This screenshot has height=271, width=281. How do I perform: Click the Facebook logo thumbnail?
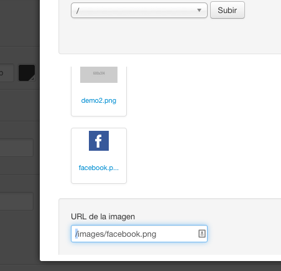pyautogui.click(x=99, y=141)
